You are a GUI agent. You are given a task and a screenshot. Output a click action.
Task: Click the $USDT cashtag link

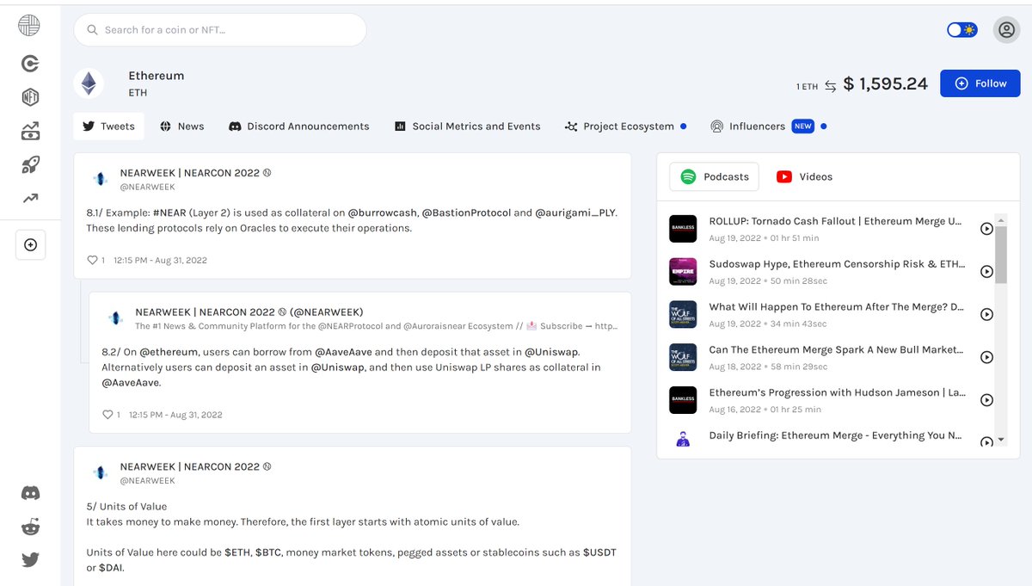(x=599, y=552)
